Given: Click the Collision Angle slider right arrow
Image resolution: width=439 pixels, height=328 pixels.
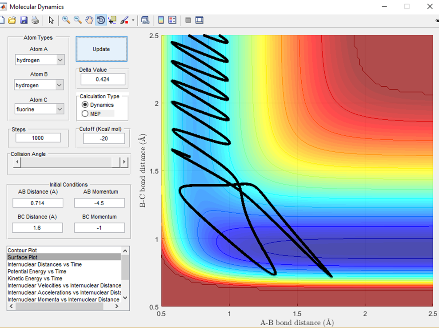Looking at the screenshot, I should tap(124, 162).
